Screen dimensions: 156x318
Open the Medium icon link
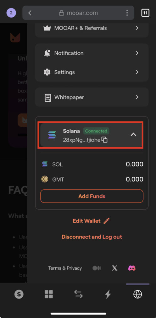pos(97,268)
